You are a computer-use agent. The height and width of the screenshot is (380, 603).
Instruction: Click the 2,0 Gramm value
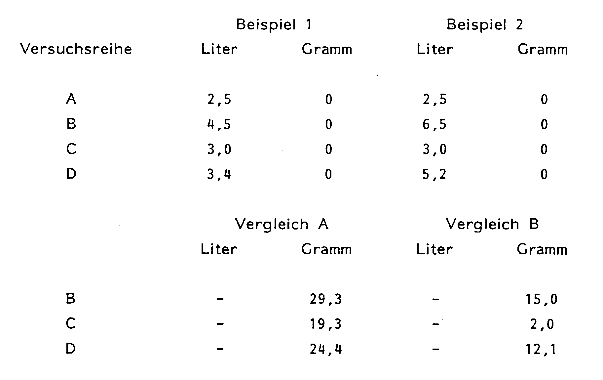(542, 324)
